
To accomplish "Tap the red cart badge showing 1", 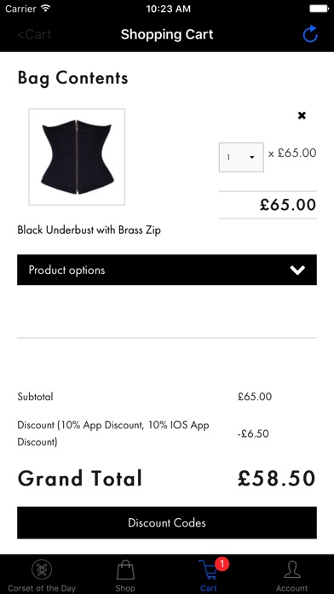I will pos(222,564).
